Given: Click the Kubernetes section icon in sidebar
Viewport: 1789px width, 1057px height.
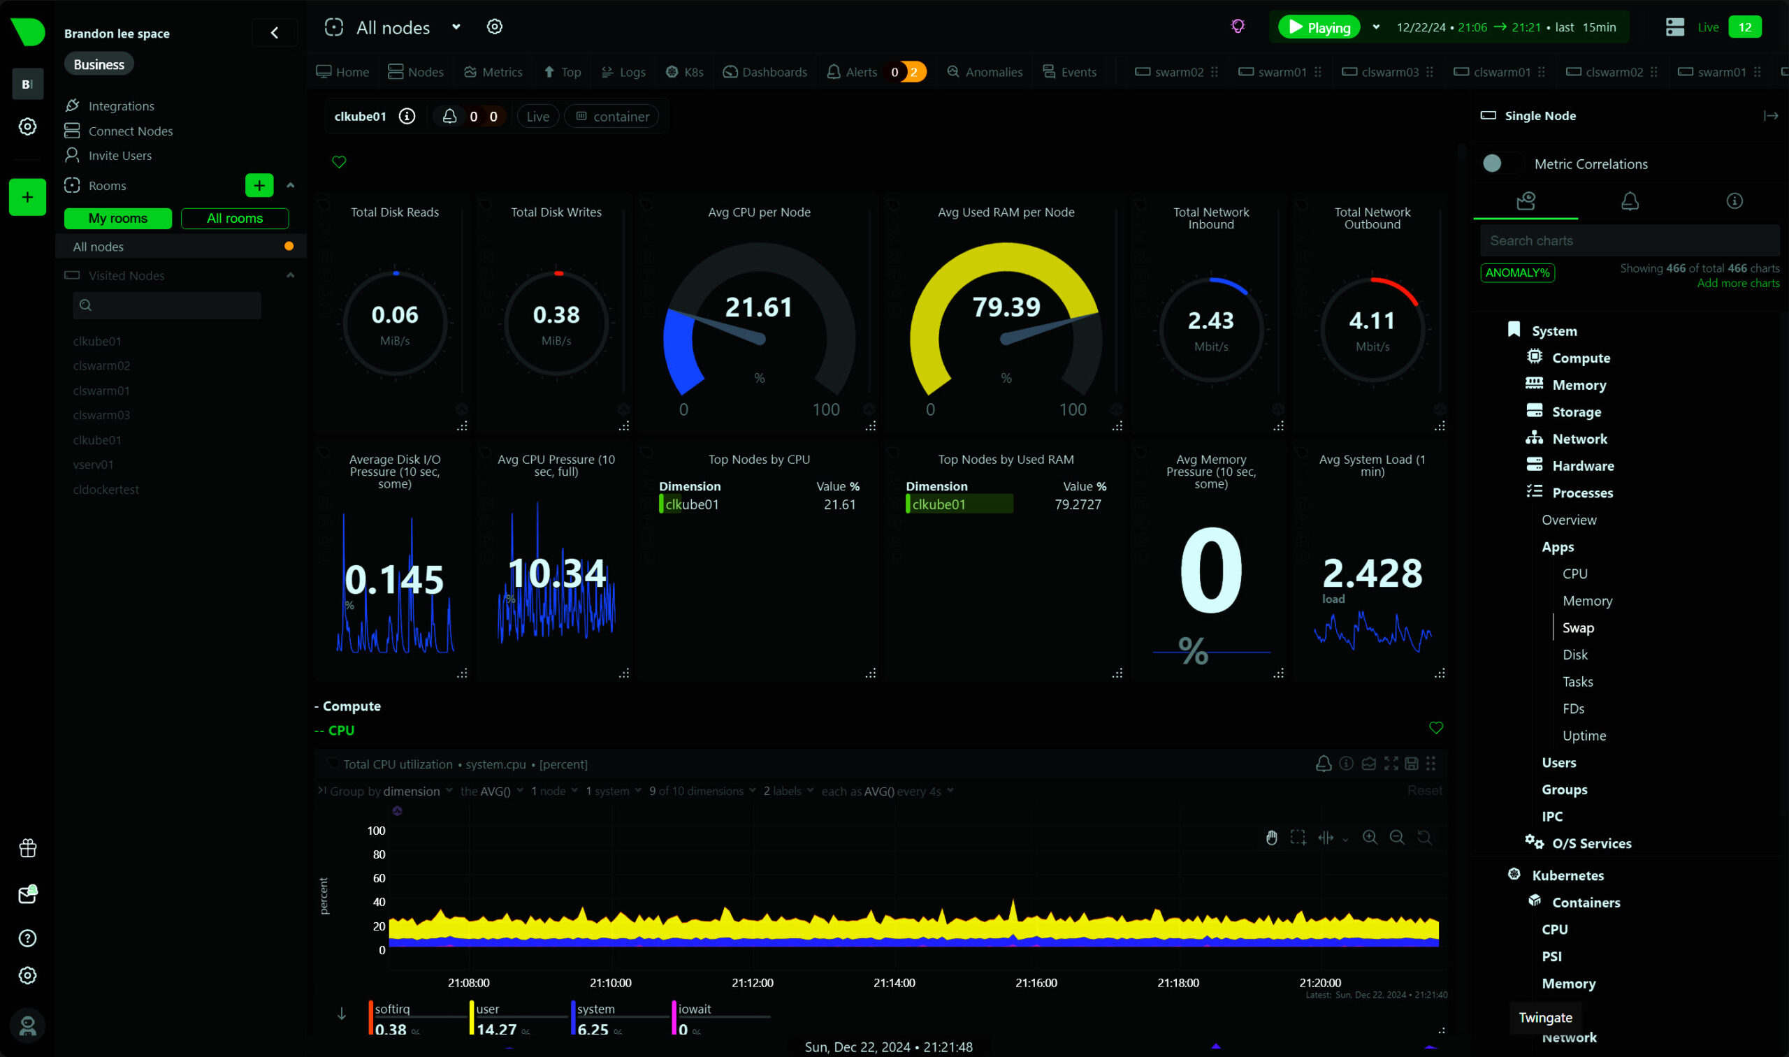Looking at the screenshot, I should (x=1514, y=873).
